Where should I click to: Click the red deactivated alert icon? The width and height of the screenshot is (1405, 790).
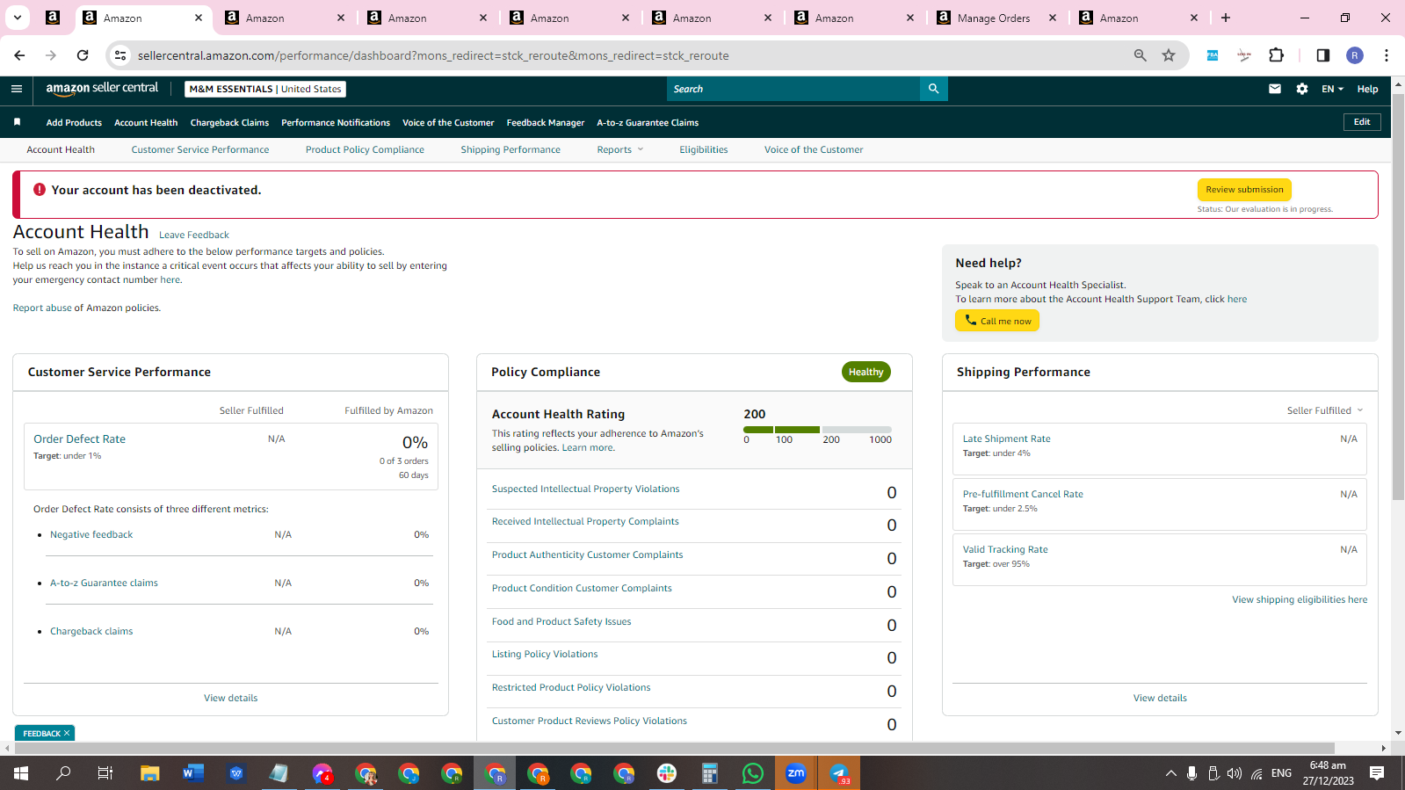click(x=40, y=190)
